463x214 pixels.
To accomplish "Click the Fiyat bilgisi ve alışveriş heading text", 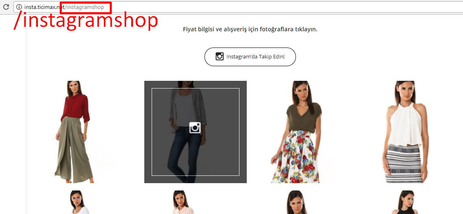I will [250, 29].
